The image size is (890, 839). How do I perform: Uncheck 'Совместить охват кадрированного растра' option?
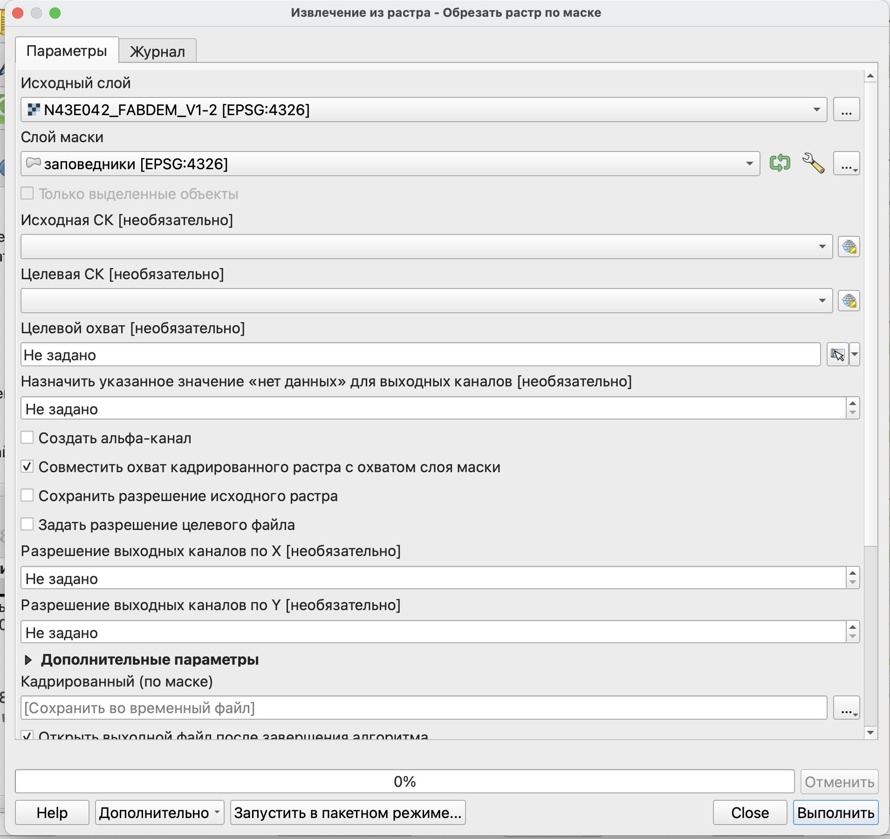coord(27,467)
